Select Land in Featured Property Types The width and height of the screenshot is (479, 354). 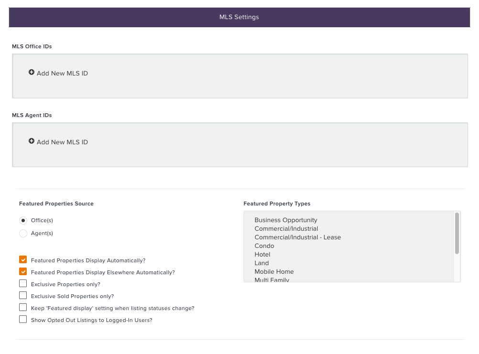point(262,263)
